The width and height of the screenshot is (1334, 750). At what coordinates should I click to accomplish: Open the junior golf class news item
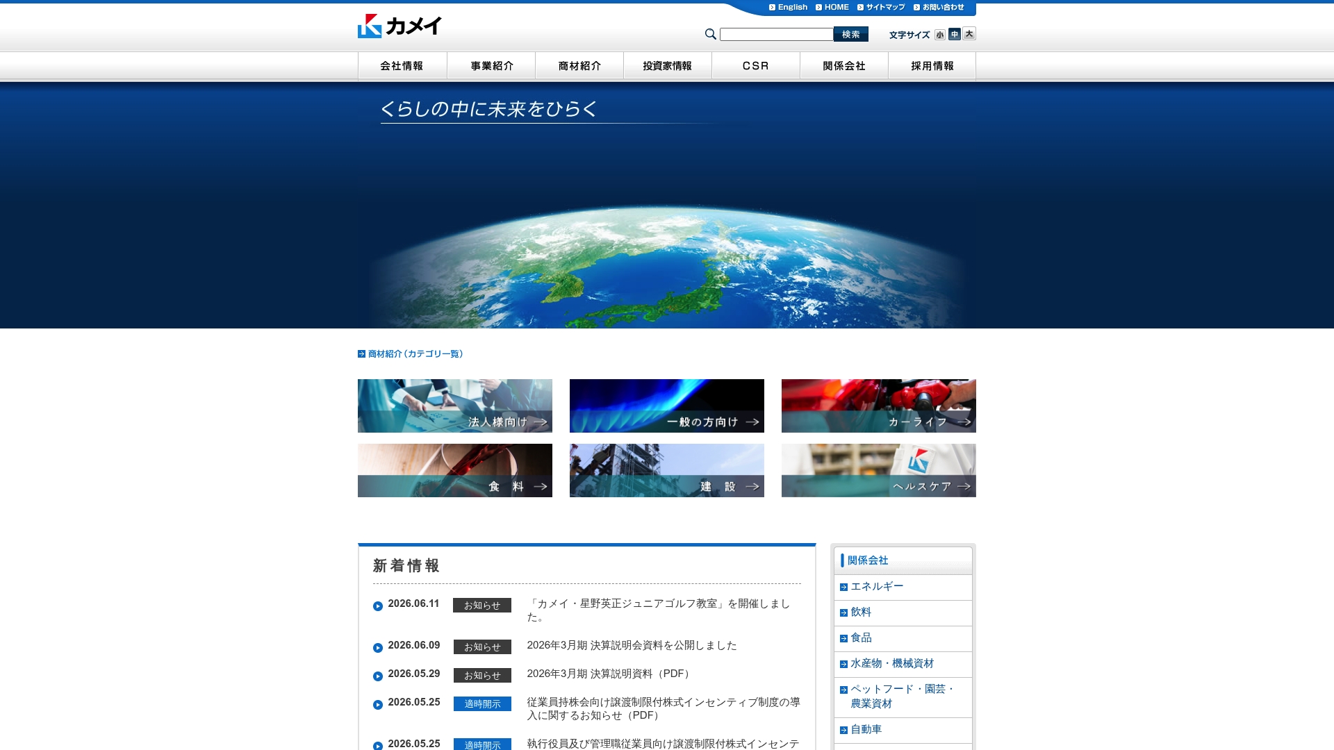point(659,610)
